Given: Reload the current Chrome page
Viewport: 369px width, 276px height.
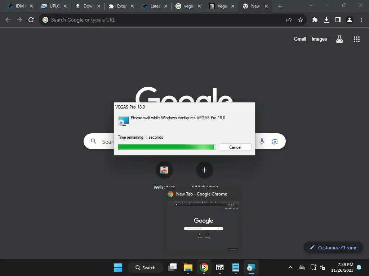Looking at the screenshot, I should (31, 20).
